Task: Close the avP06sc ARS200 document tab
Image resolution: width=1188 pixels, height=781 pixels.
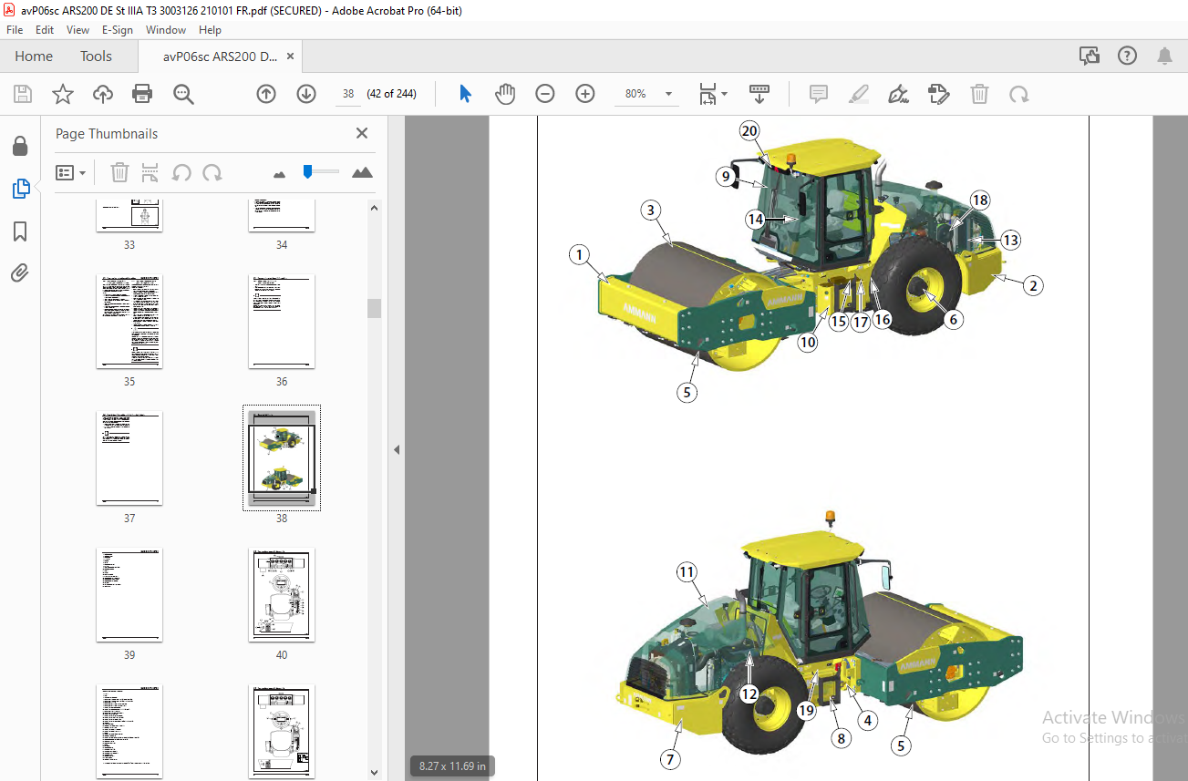Action: 290,56
